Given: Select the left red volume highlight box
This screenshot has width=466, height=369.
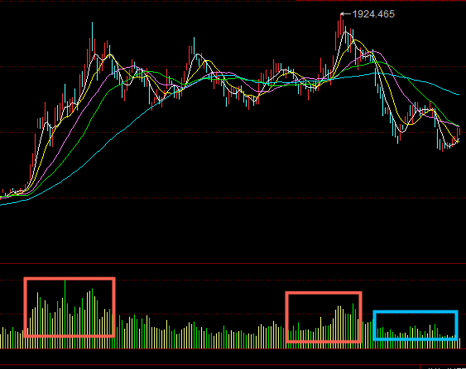Looking at the screenshot, I should 70,278.
